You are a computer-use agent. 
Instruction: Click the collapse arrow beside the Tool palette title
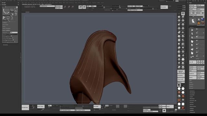tap(188, 3)
